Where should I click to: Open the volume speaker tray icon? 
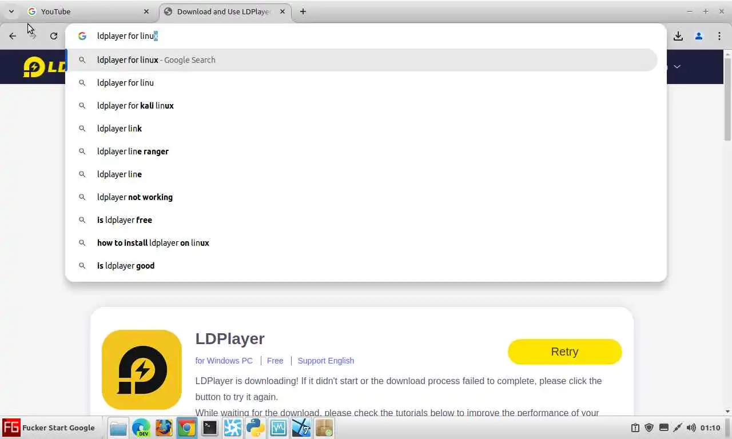coord(691,428)
